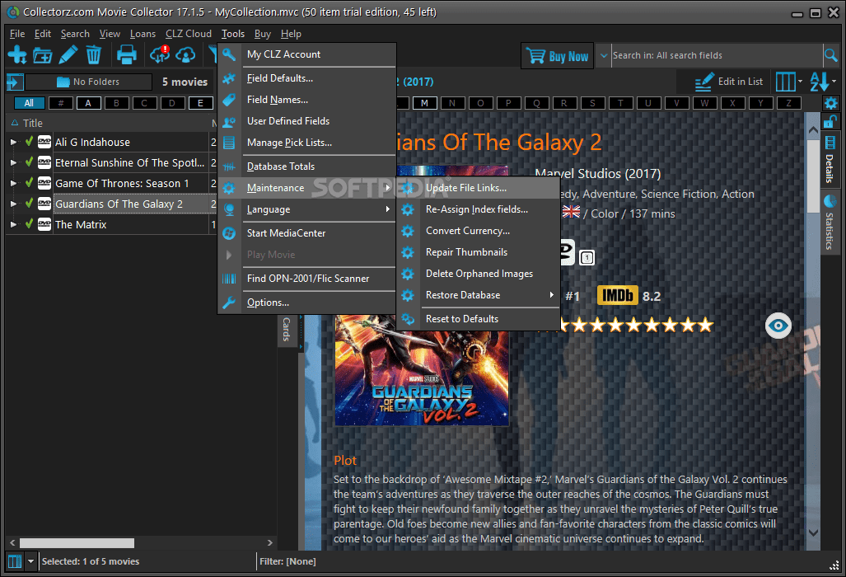Click the details panel vertical scrollbar thumb
Image resolution: width=846 pixels, height=577 pixels.
[813, 176]
